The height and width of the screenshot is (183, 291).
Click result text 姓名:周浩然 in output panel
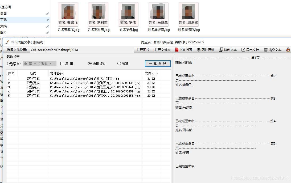[184, 130]
